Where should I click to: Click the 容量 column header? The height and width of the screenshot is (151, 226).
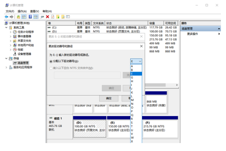pyautogui.click(x=156, y=23)
